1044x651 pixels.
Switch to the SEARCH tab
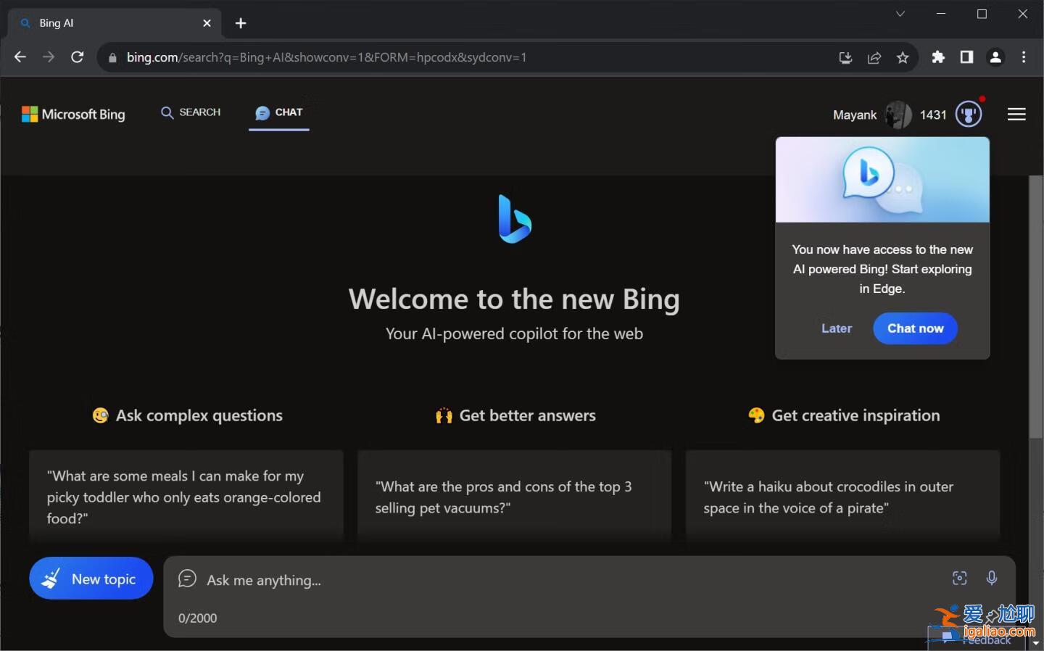click(191, 112)
